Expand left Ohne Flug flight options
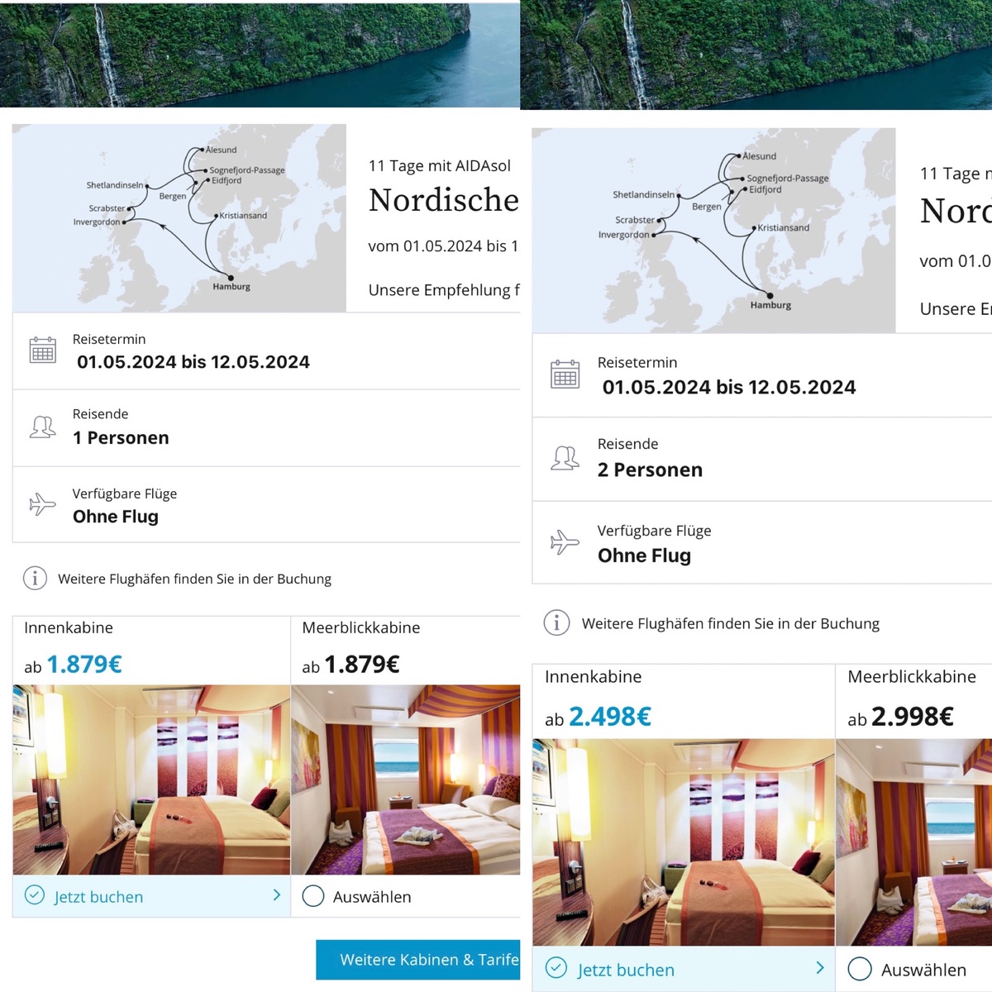992x992 pixels. (x=266, y=504)
